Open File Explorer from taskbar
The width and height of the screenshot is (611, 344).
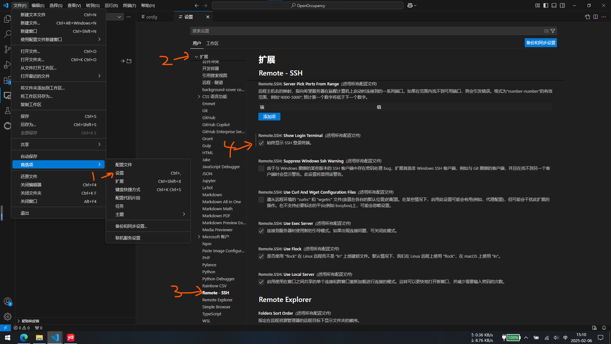click(39, 337)
